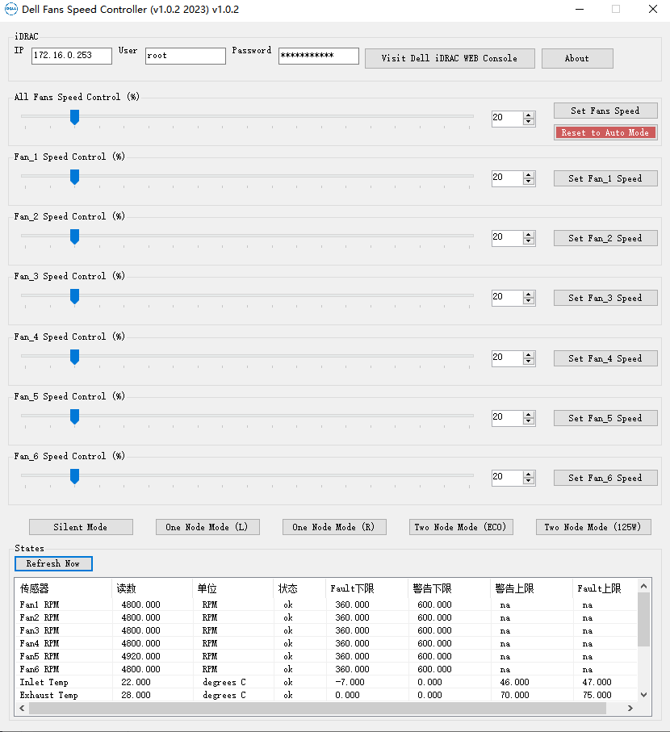
Task: Increment Fan_2 speed spinner up arrow
Action: 529,234
